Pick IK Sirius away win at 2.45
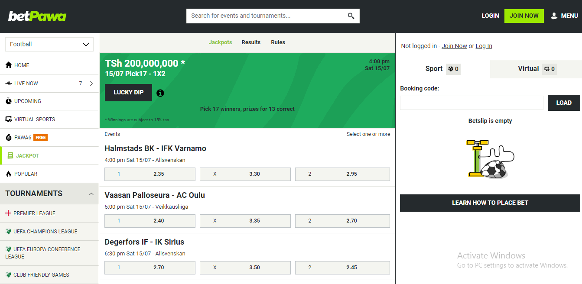582x284 pixels. click(x=342, y=268)
